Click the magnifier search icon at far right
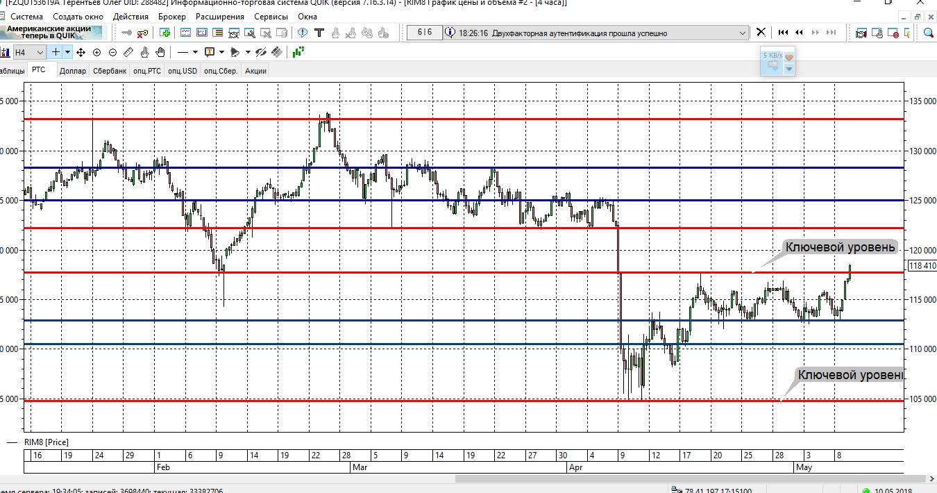The height and width of the screenshot is (493, 937). [929, 33]
